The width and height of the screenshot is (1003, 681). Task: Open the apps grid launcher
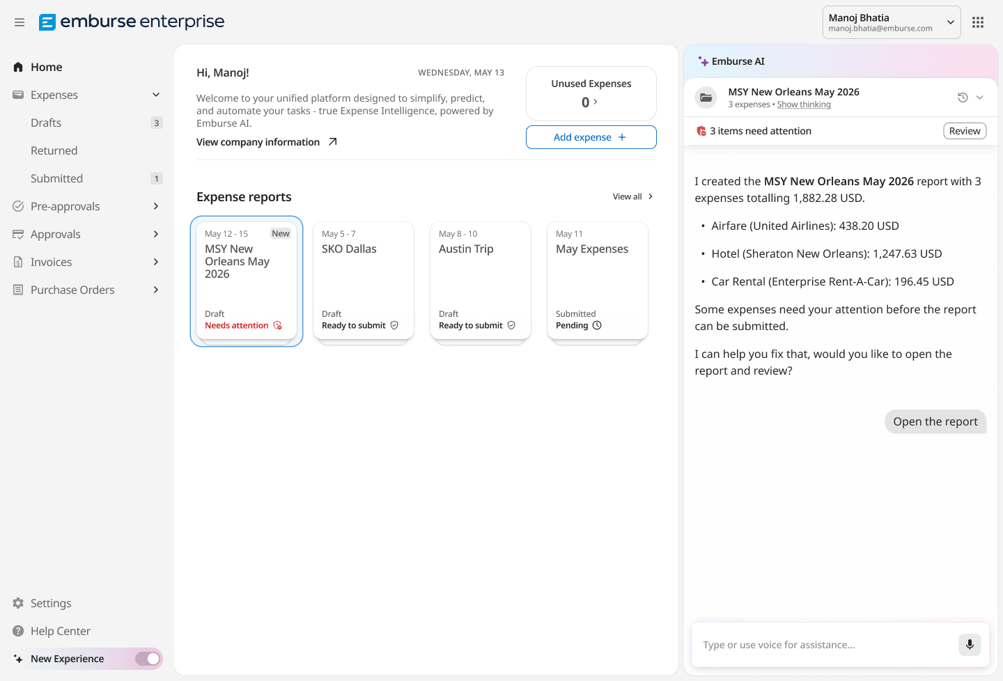pos(978,22)
